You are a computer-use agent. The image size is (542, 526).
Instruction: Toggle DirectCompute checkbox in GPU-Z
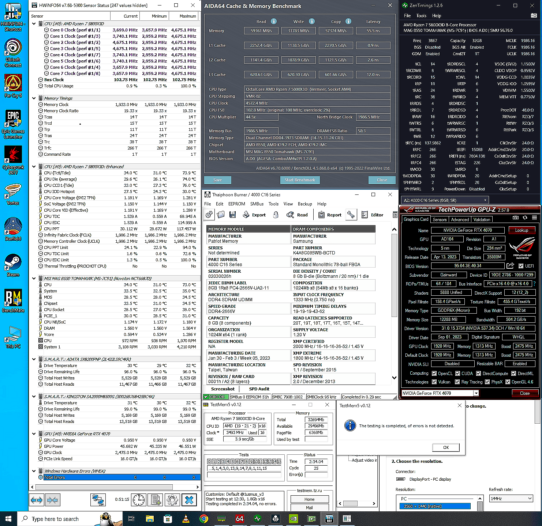[478, 373]
